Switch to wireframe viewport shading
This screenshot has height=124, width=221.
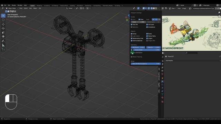pos(152,8)
